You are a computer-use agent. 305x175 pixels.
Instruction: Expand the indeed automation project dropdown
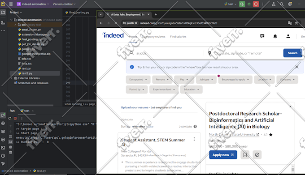click(33, 4)
